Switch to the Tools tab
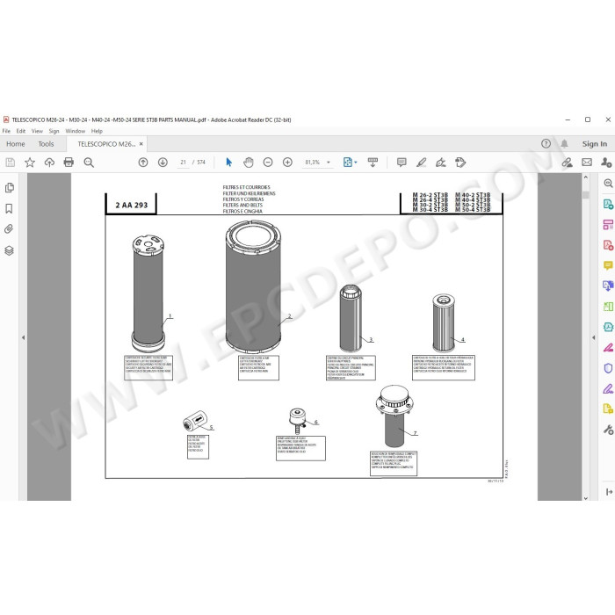 point(46,144)
